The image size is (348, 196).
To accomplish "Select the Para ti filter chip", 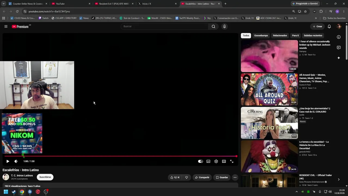I will pyautogui.click(x=295, y=36).
